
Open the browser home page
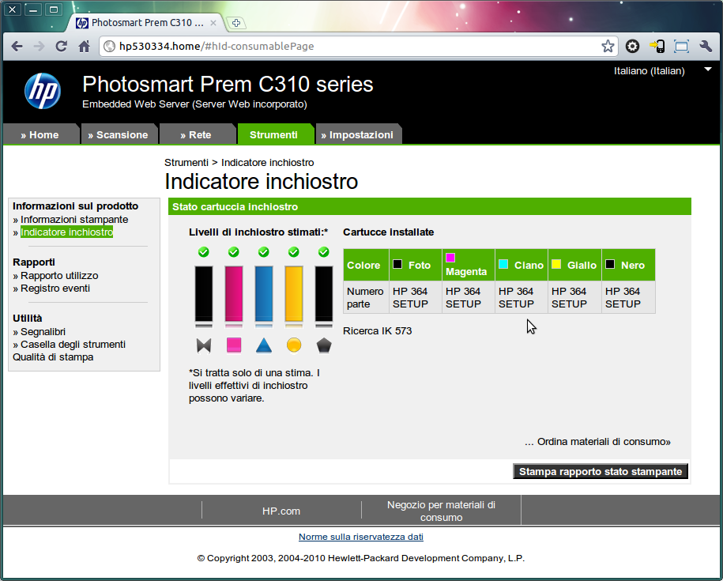point(84,46)
